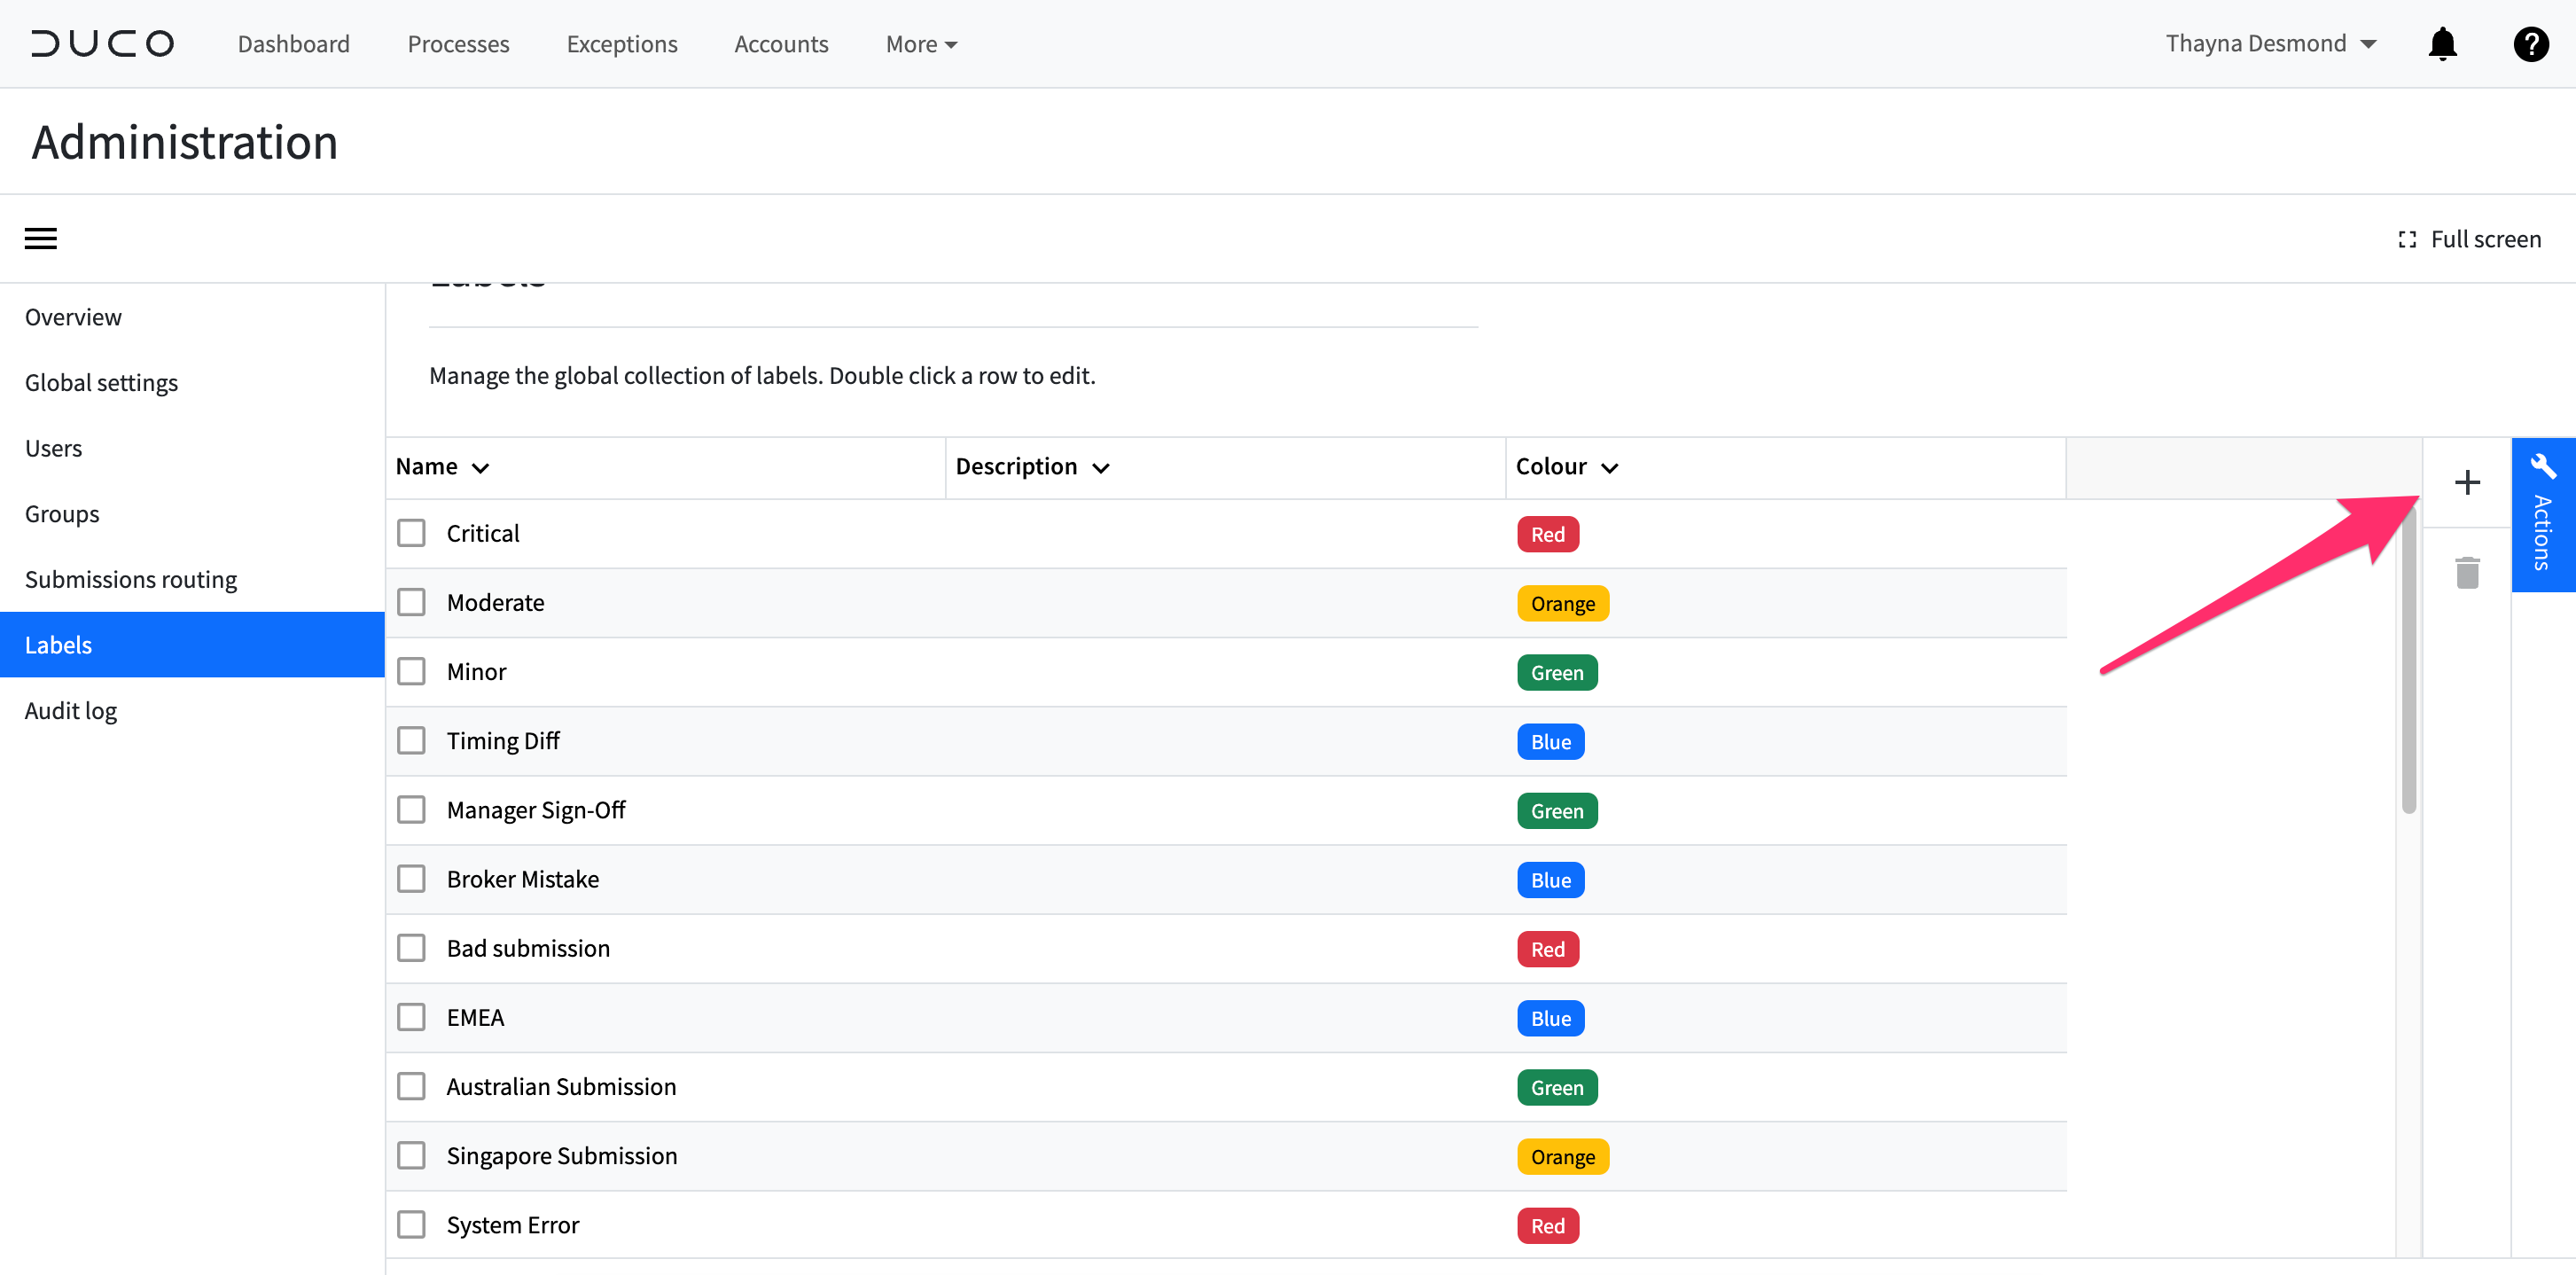Open the Name column sort chevron
The image size is (2576, 1275).
[480, 468]
